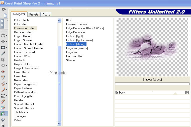
Task: Choose the Colorized Emboss filter
Action: (77, 24)
